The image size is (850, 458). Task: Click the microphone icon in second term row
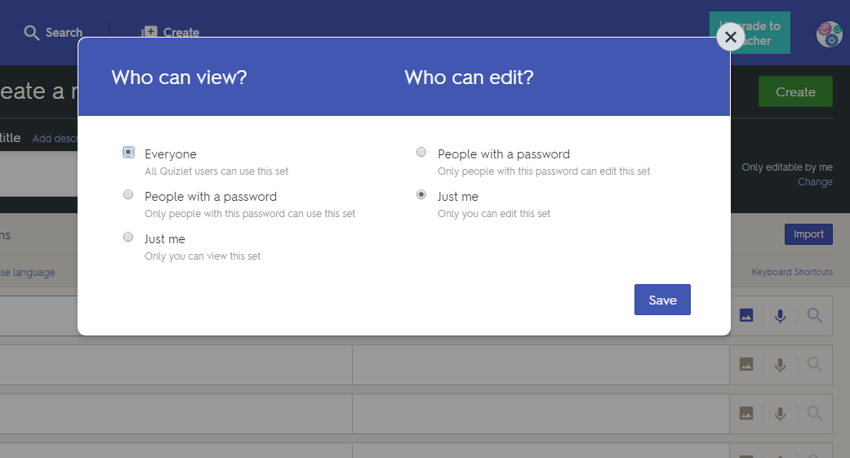coord(780,365)
